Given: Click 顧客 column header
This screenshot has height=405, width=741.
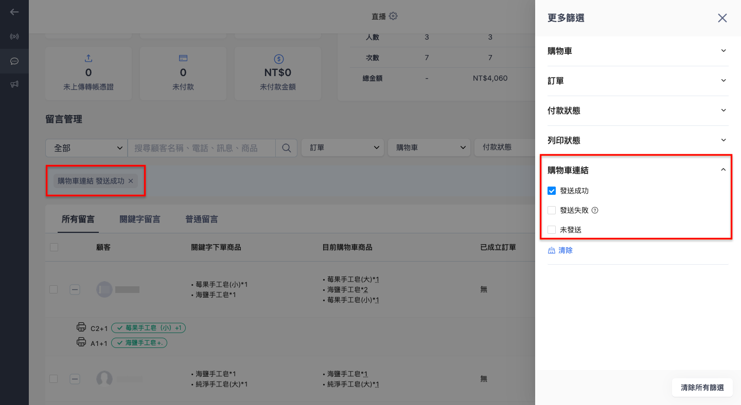Looking at the screenshot, I should (103, 247).
